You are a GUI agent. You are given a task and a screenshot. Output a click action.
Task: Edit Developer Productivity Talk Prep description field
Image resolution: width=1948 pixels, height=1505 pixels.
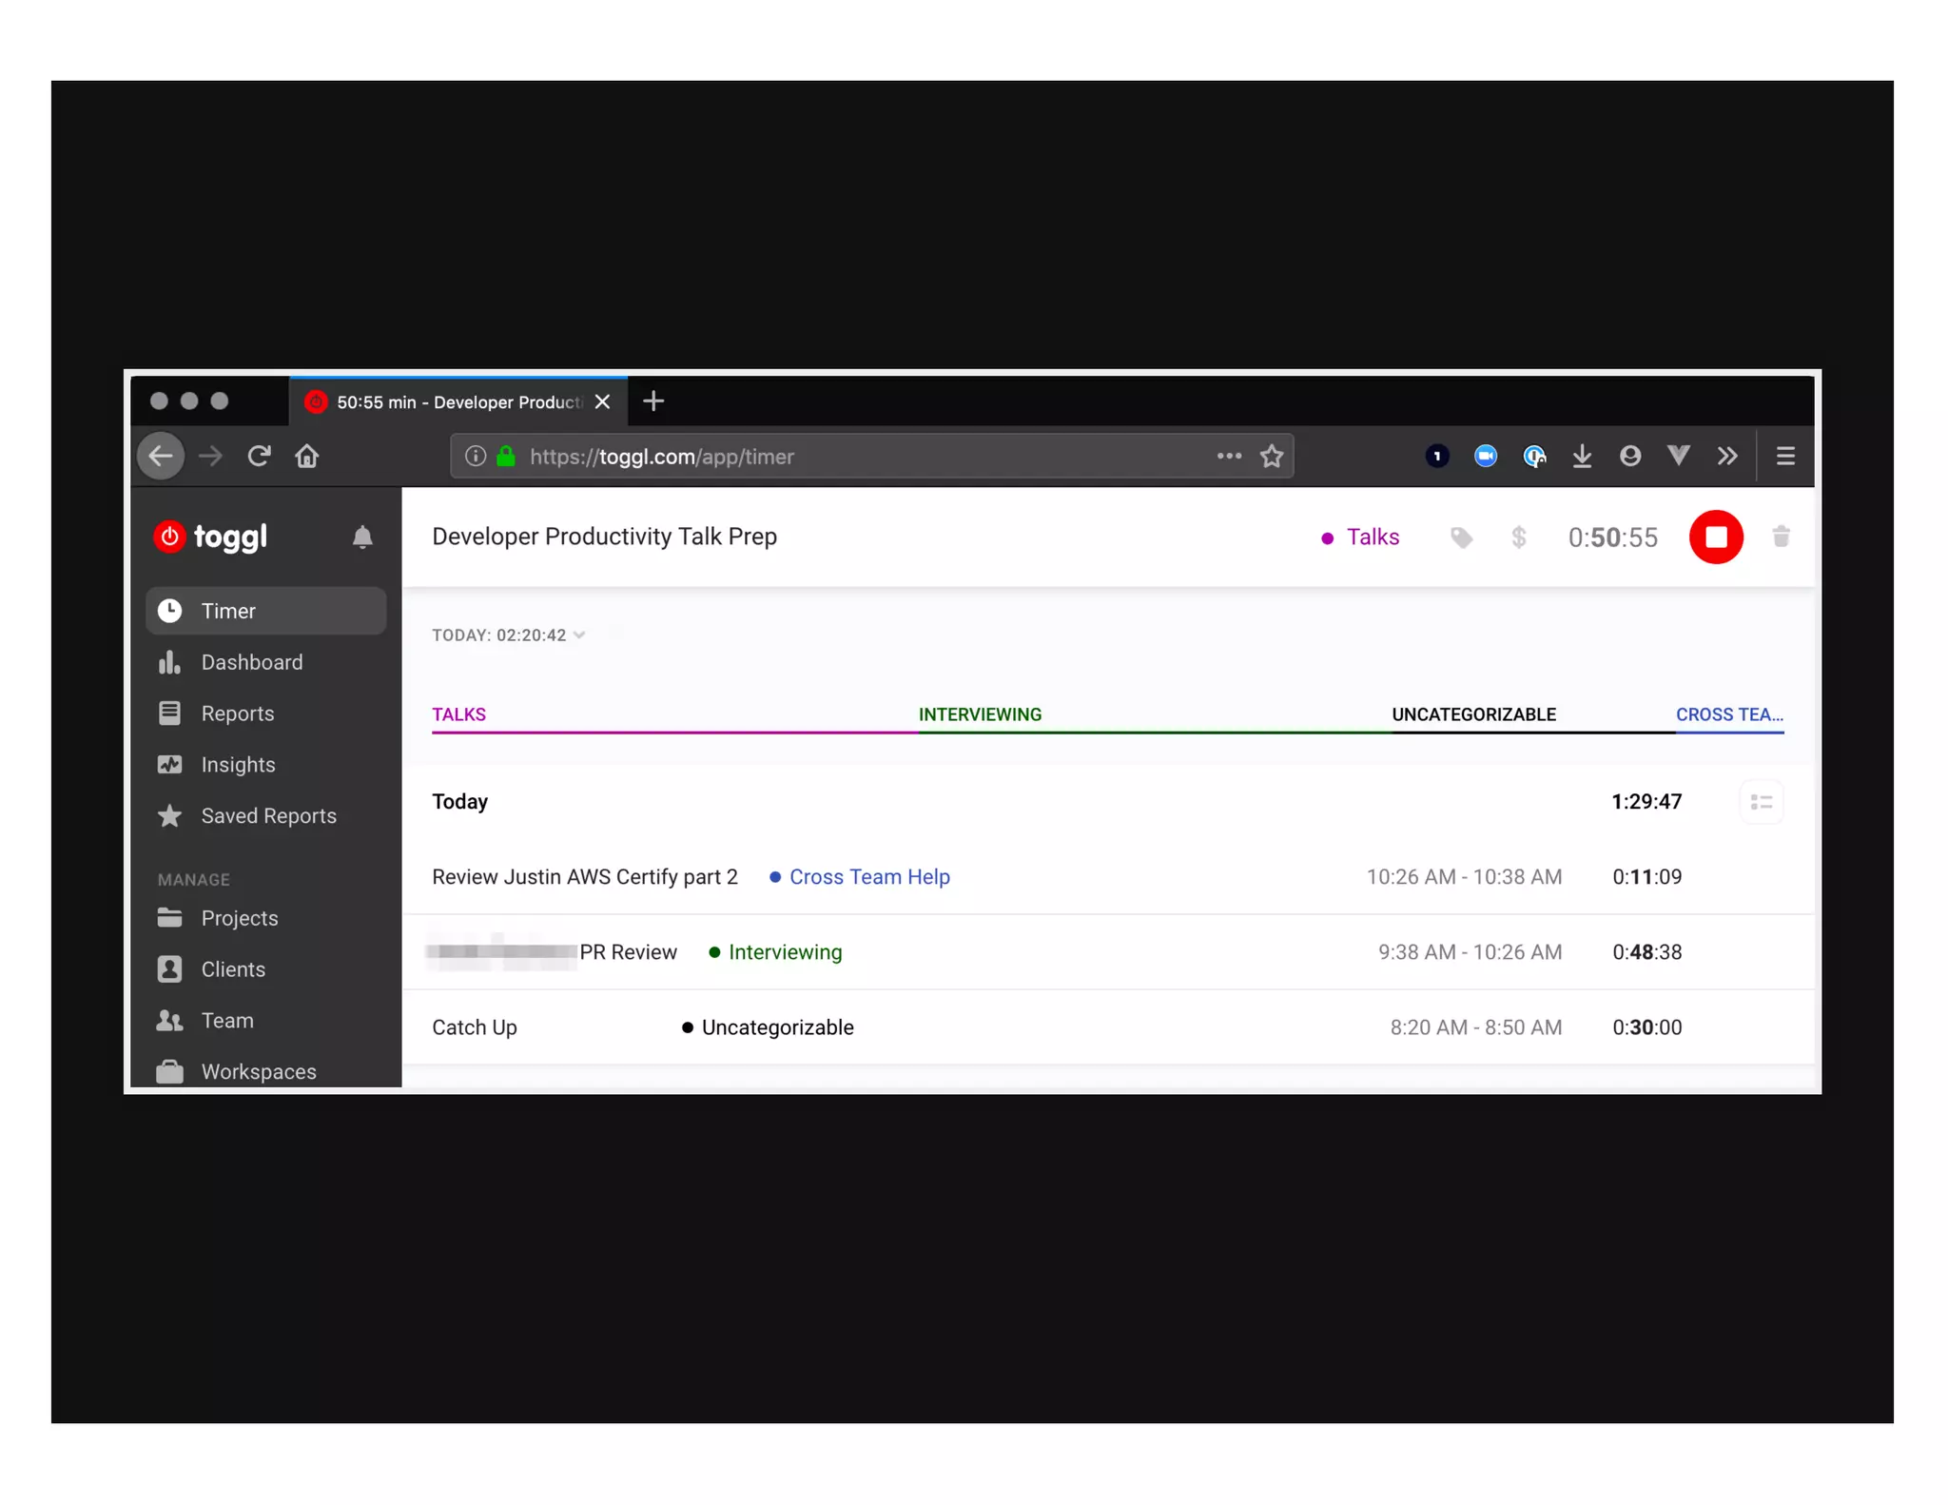tap(604, 537)
